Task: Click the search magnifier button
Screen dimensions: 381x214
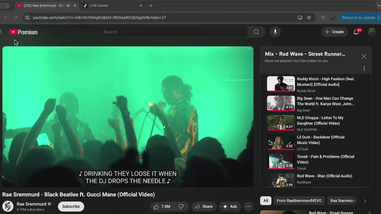Action: (256, 32)
